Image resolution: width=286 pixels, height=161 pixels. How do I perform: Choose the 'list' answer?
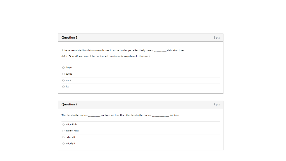pos(63,87)
